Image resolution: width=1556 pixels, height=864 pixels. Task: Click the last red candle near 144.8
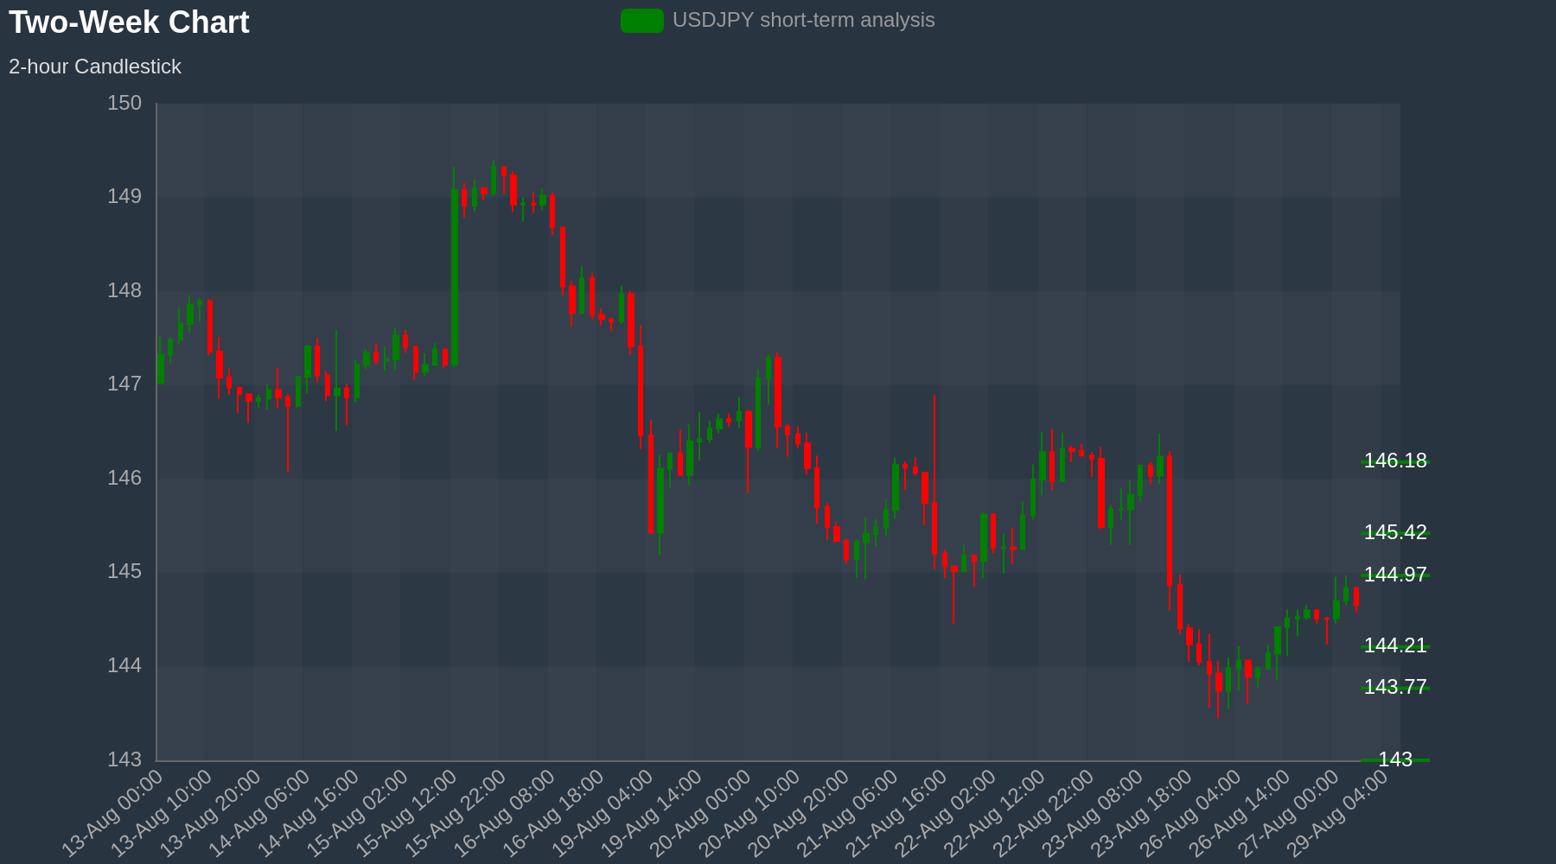1356,598
